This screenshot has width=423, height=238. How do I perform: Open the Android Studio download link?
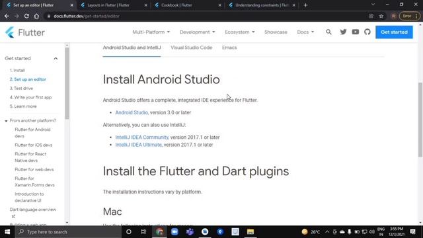(x=132, y=112)
